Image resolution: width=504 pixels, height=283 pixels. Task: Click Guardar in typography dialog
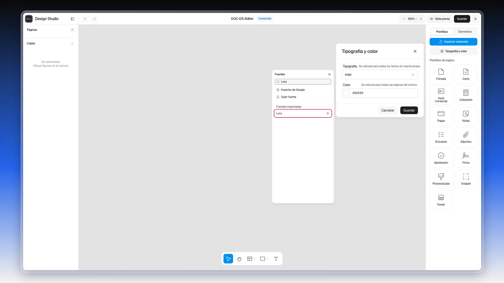409,110
